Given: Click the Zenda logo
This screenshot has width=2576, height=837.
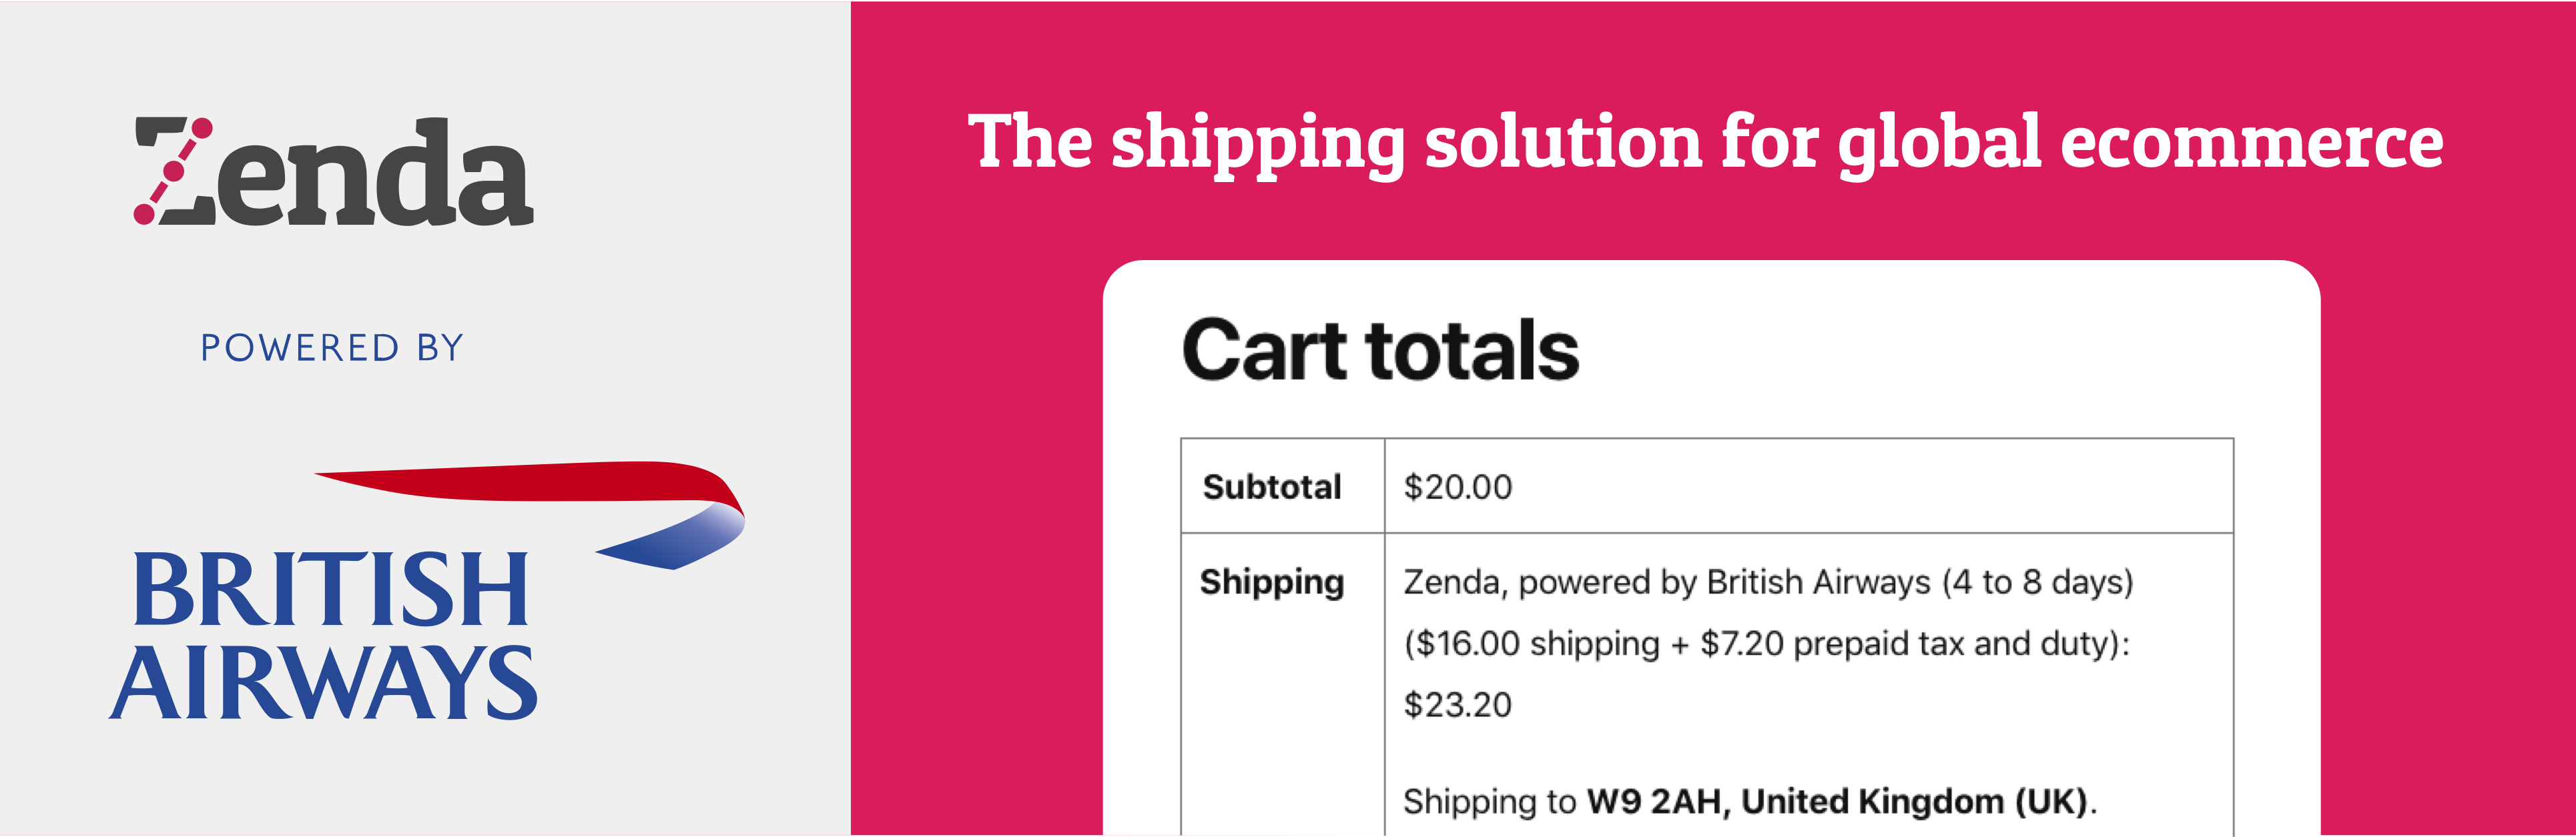Looking at the screenshot, I should 333,171.
